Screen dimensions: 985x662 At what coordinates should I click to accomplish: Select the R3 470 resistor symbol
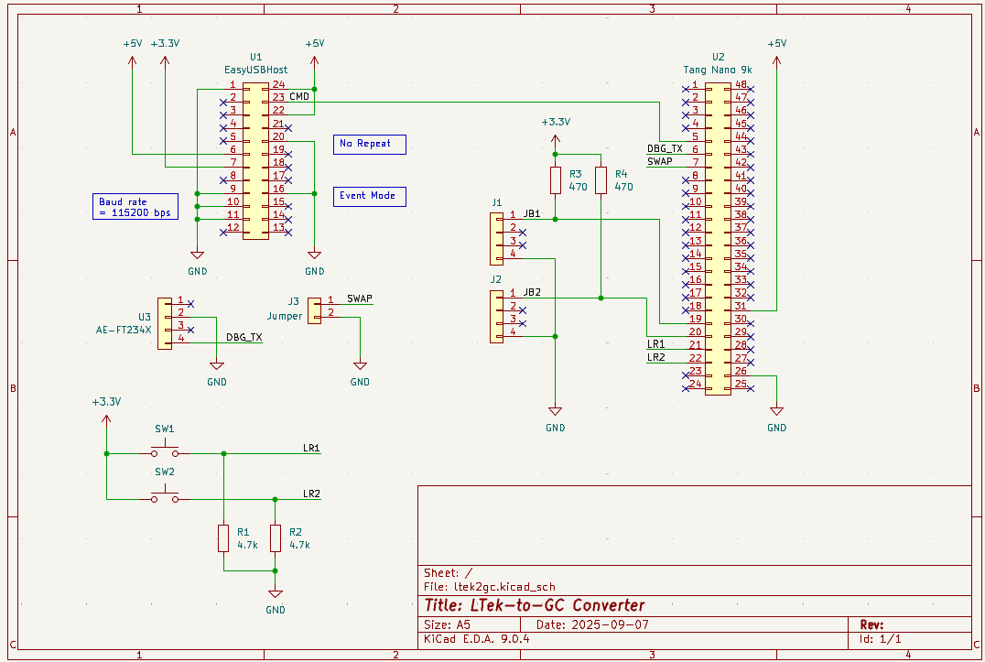555,180
